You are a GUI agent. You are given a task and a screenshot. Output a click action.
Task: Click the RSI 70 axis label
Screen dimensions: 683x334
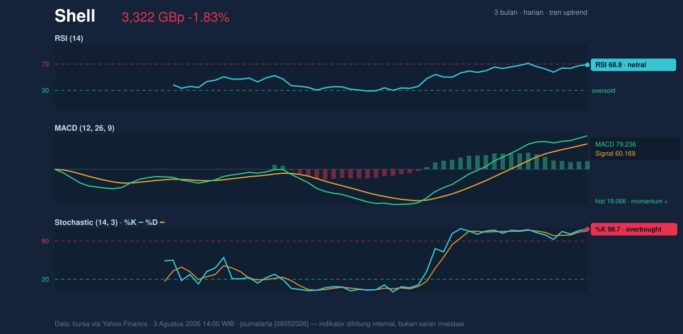(x=45, y=64)
